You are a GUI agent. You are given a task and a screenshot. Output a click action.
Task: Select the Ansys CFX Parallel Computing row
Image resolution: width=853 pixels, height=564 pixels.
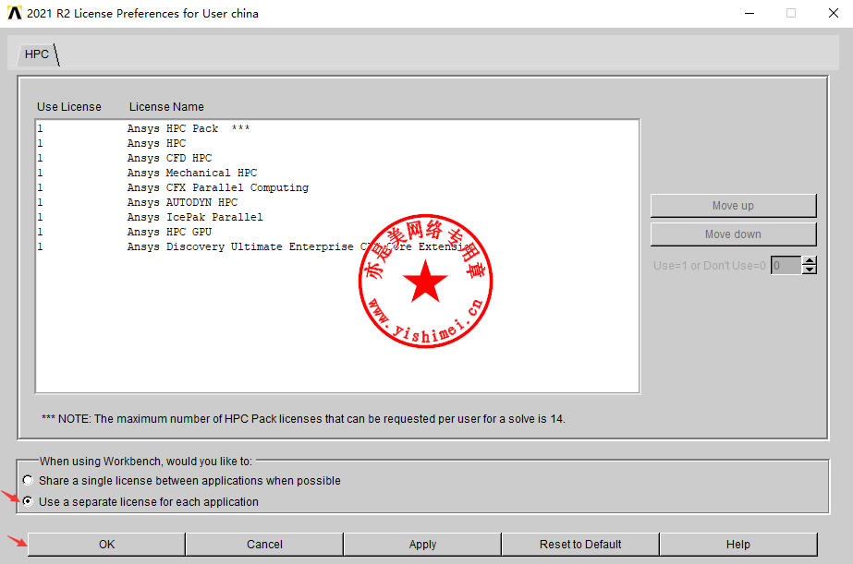(337, 187)
